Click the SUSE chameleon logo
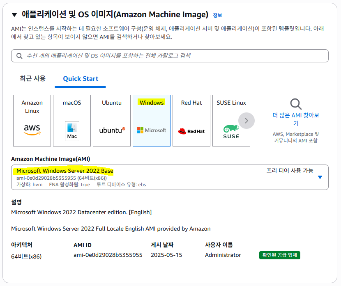 click(x=231, y=132)
